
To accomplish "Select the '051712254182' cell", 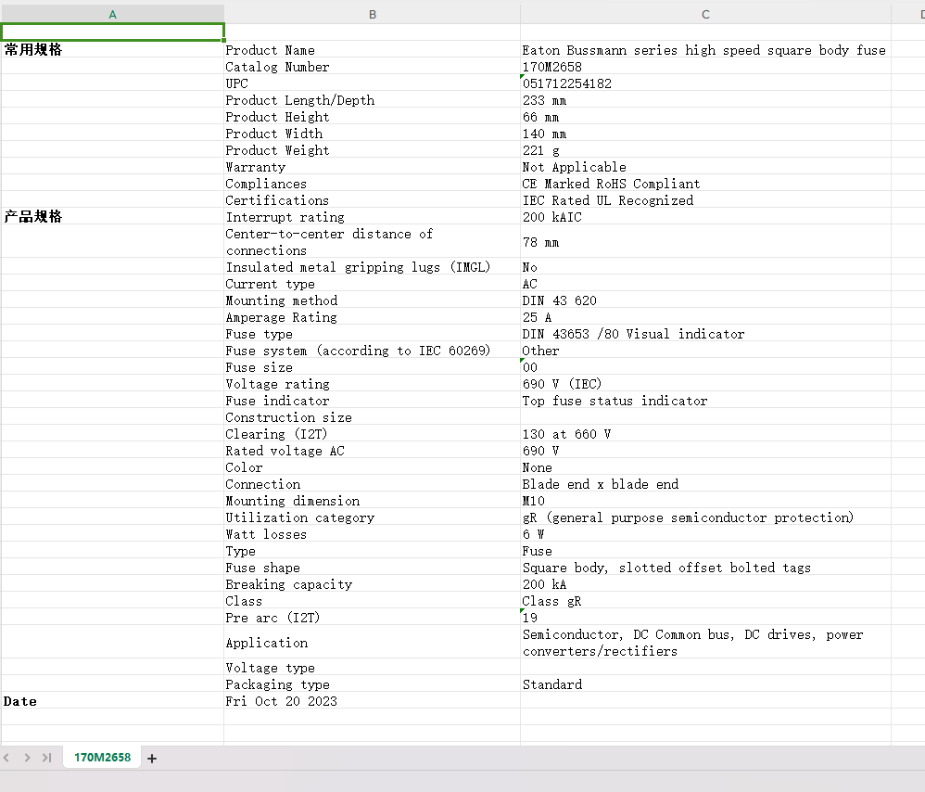I will (x=705, y=83).
